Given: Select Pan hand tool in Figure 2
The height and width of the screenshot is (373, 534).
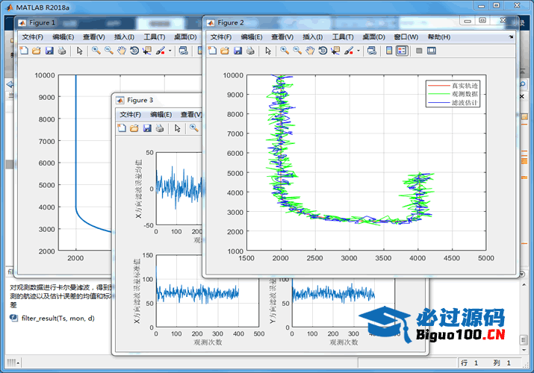Looking at the screenshot, I should coord(310,51).
